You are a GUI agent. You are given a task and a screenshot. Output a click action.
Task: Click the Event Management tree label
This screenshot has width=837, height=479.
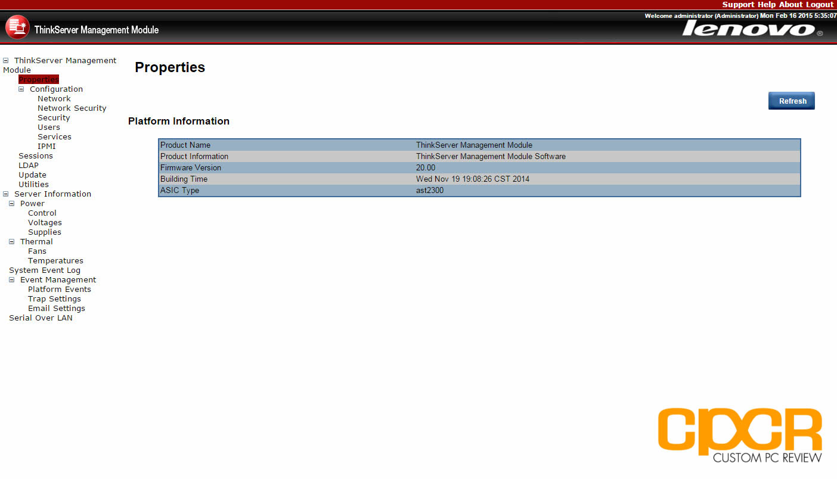coord(58,280)
